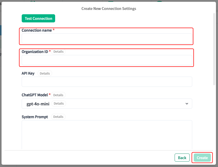The height and width of the screenshot is (167, 218).
Task: Click the Organization ID label text
Action: point(35,52)
